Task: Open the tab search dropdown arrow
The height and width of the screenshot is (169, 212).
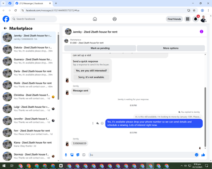Action: click(3, 3)
